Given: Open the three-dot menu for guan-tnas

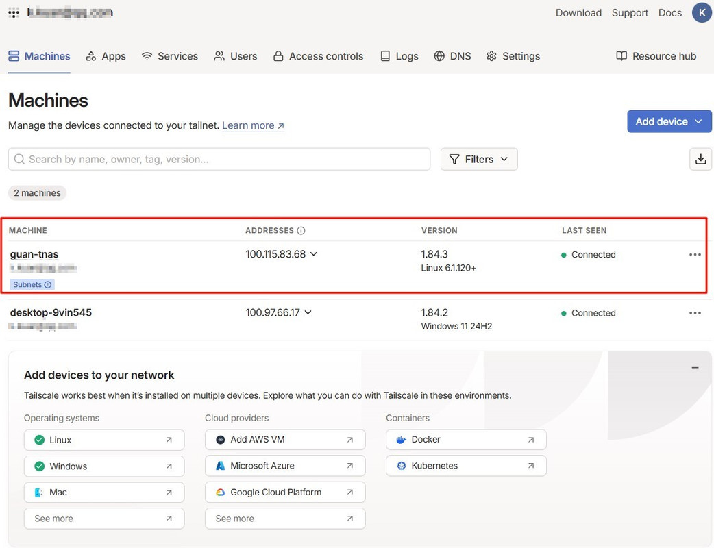Looking at the screenshot, I should point(695,254).
